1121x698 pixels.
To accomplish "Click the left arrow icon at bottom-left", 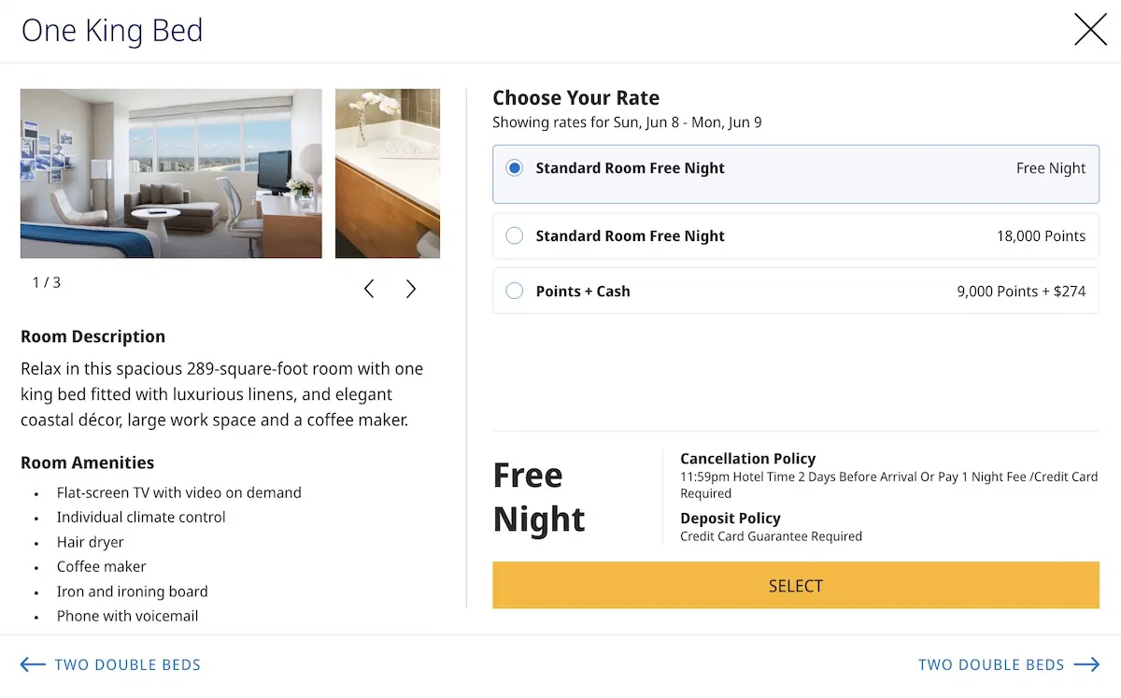I will pos(33,665).
